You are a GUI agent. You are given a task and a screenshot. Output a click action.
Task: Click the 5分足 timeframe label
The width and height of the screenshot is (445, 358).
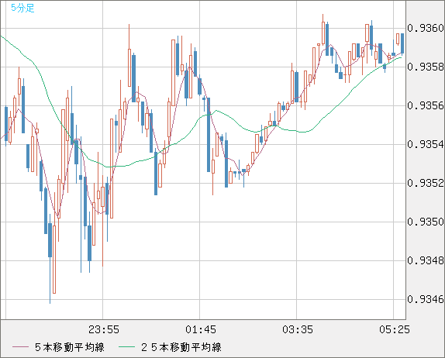point(22,8)
